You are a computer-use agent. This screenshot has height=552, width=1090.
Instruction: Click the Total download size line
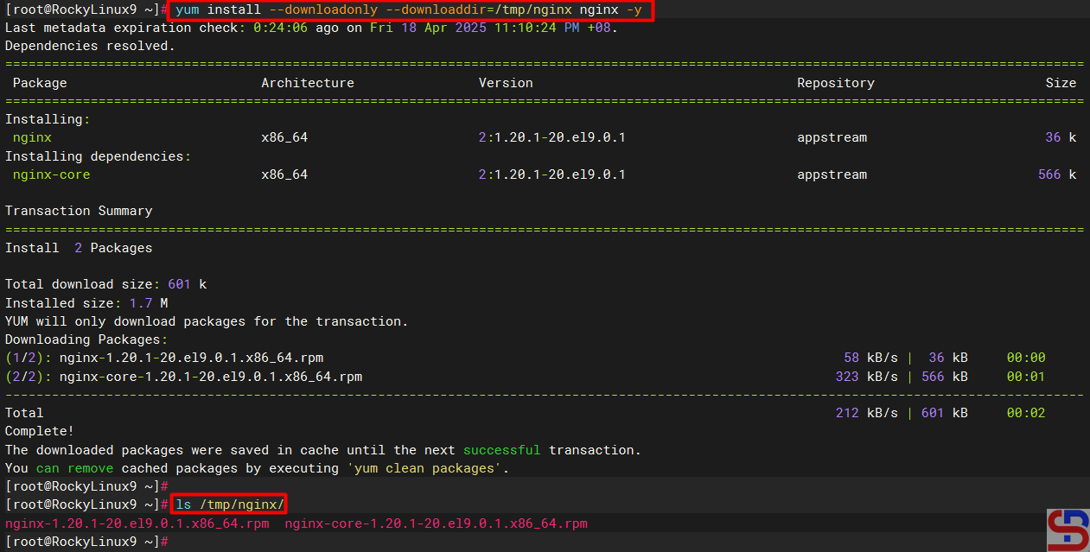click(105, 284)
